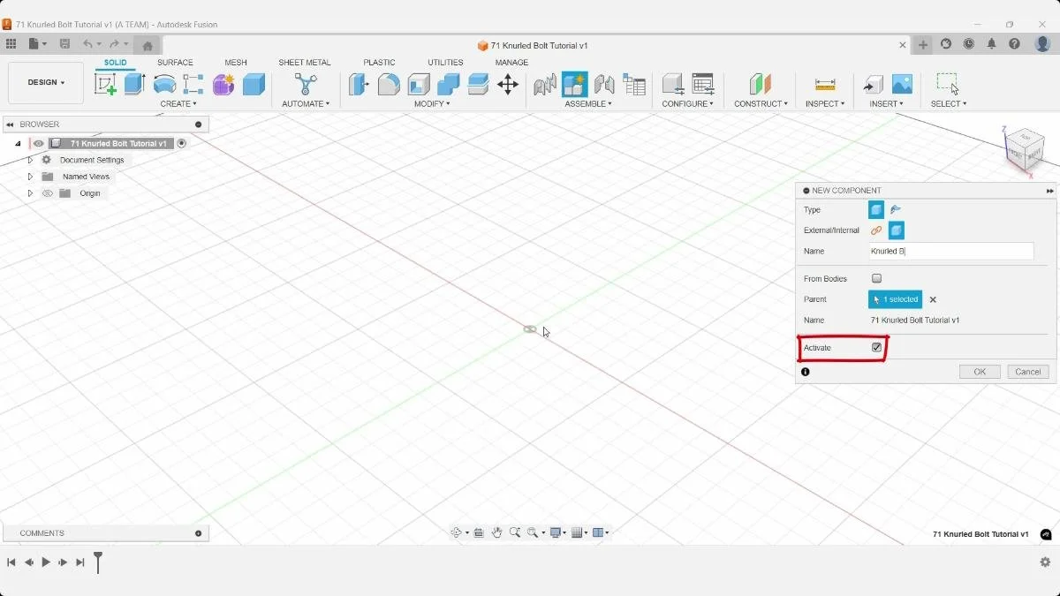
Task: Click the Create Form purple icon
Action: pyautogui.click(x=223, y=84)
